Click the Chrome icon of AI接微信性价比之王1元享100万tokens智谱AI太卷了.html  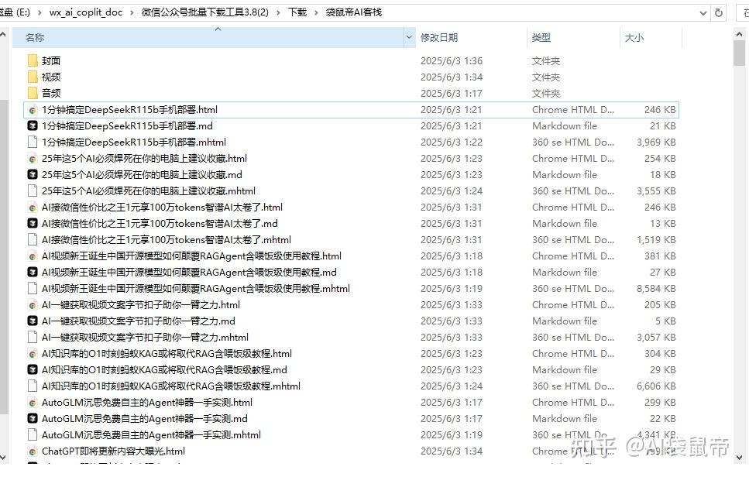[33, 208]
